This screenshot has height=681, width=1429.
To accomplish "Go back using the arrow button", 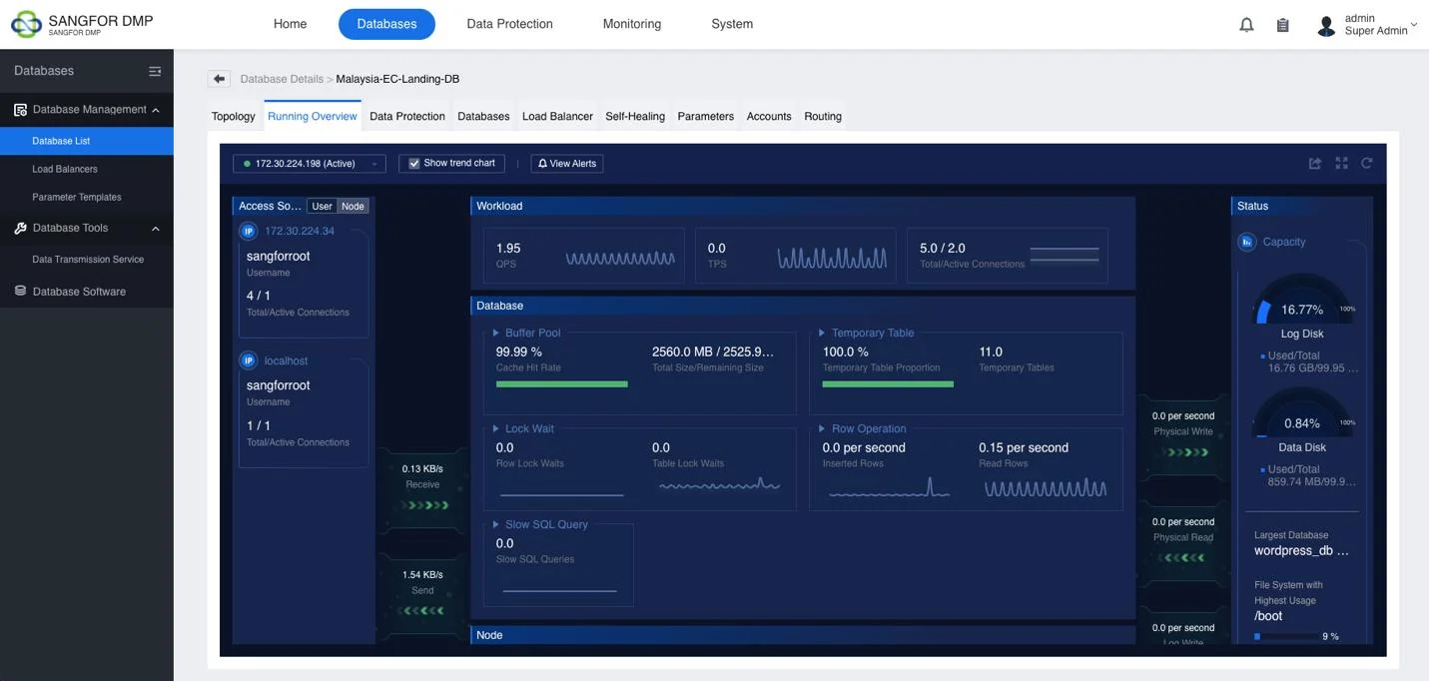I will [219, 79].
